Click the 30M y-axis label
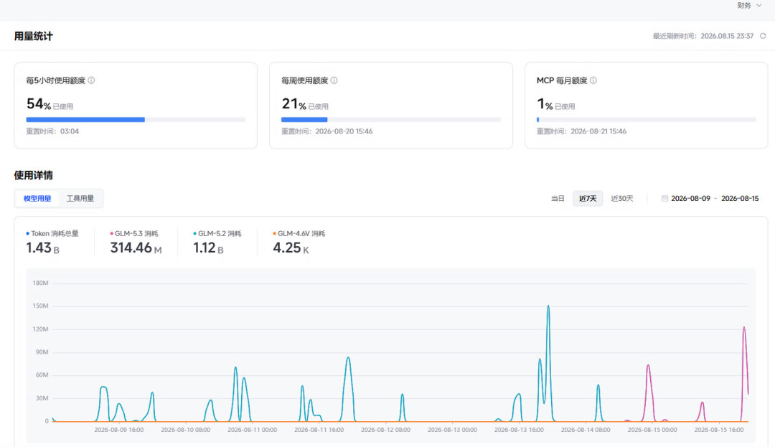Viewport: 775px width, 447px height. [42, 398]
